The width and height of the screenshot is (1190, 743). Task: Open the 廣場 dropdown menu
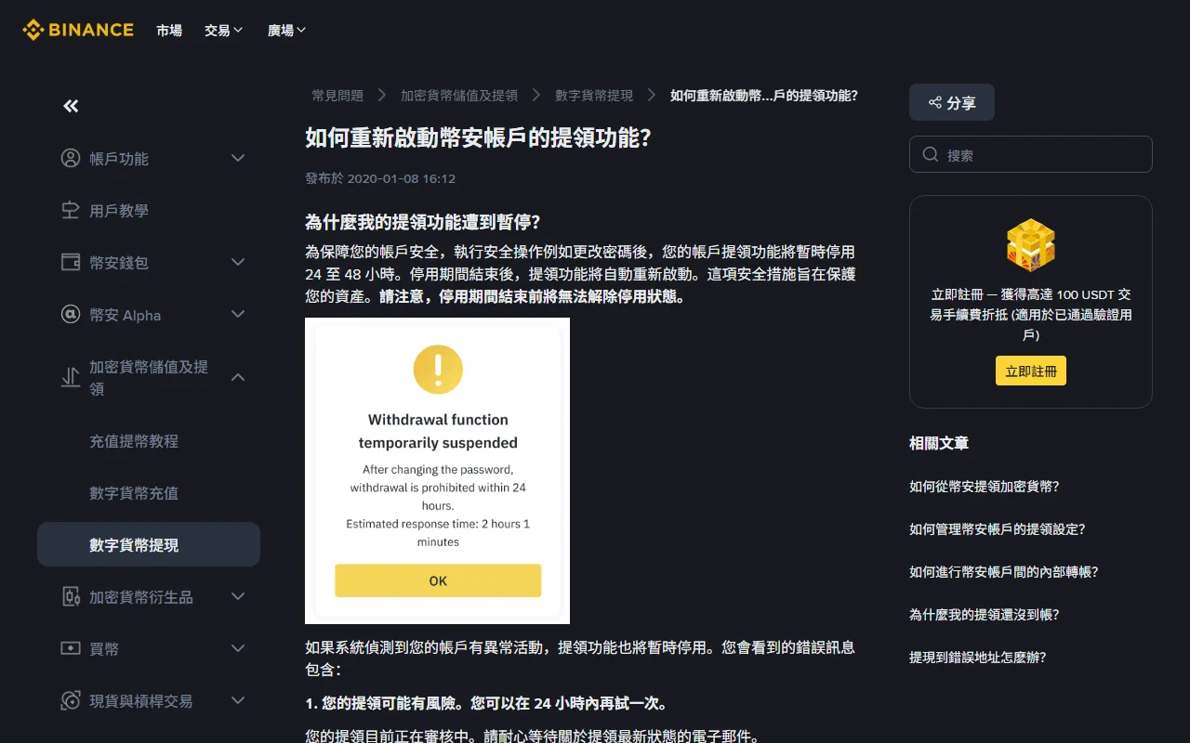tap(287, 30)
